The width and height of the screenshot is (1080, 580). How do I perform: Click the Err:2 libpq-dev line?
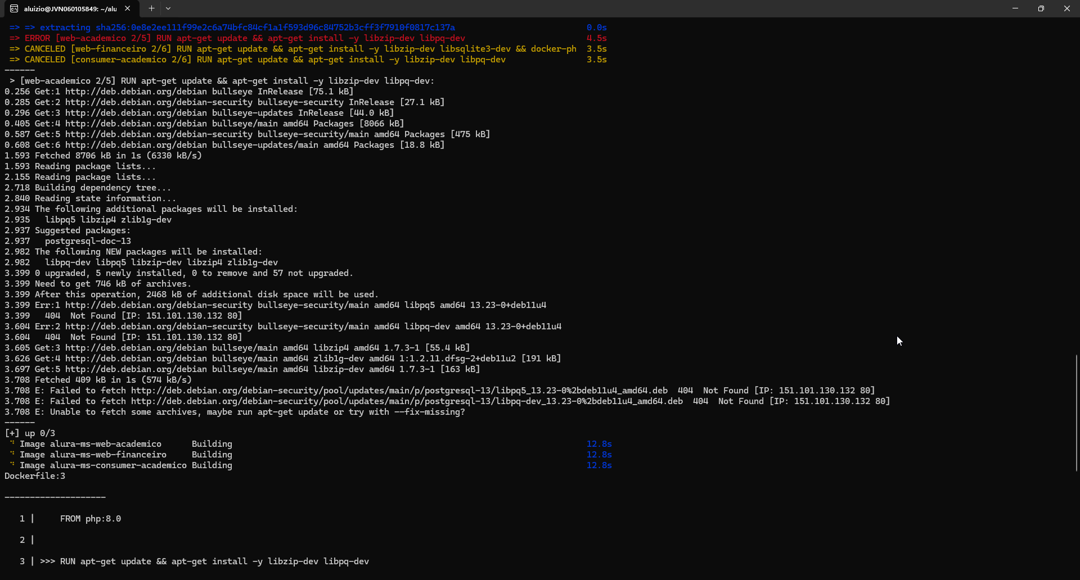(x=283, y=327)
